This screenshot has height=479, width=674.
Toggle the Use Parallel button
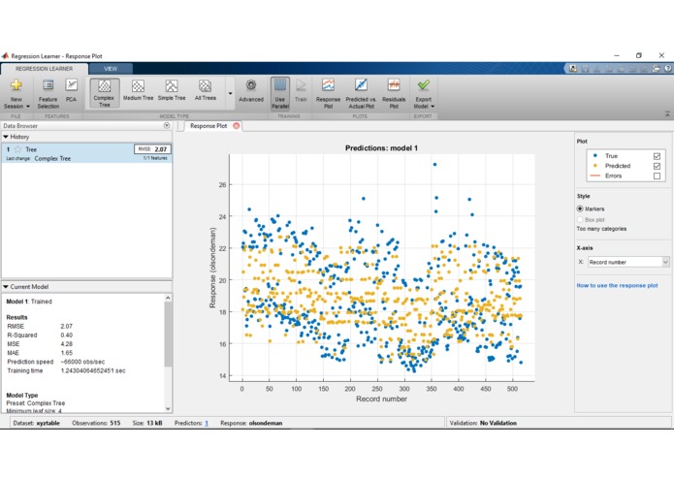[x=280, y=94]
